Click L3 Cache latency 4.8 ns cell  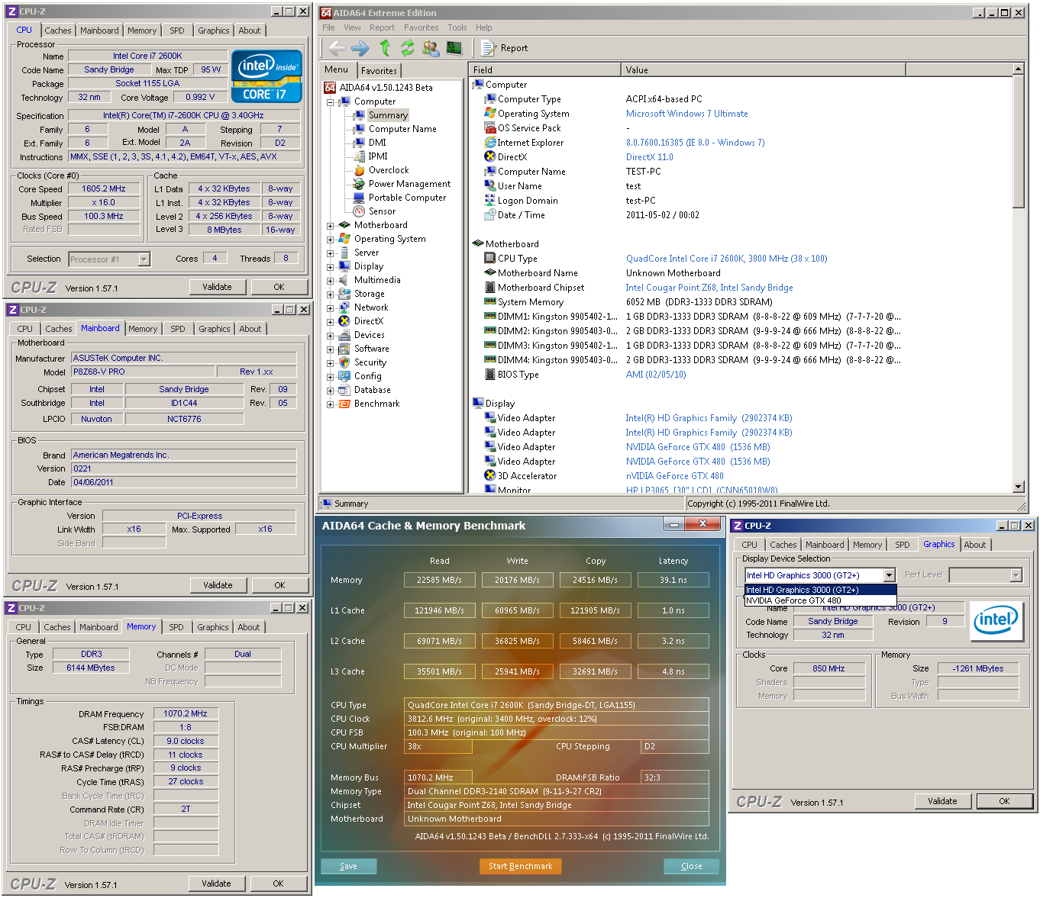[673, 671]
